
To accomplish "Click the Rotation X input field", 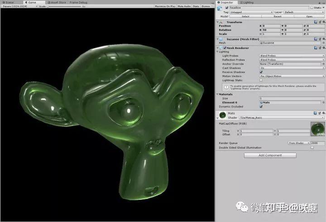I will [271, 30].
